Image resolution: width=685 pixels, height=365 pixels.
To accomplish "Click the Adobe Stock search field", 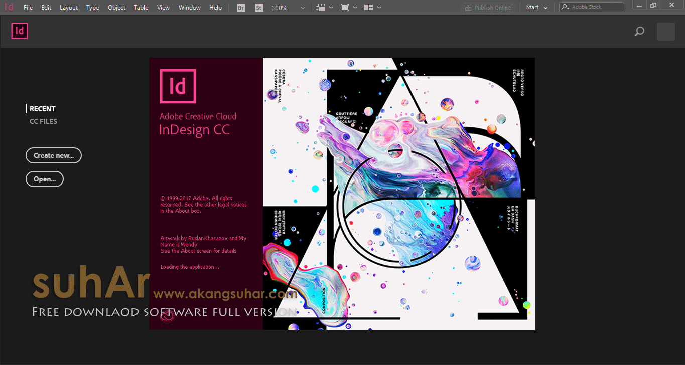I will pyautogui.click(x=592, y=7).
